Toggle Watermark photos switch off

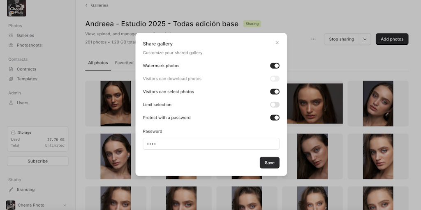[275, 66]
